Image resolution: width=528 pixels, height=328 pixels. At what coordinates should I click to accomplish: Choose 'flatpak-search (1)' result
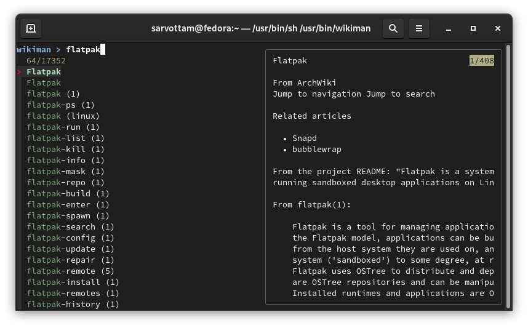(x=70, y=227)
